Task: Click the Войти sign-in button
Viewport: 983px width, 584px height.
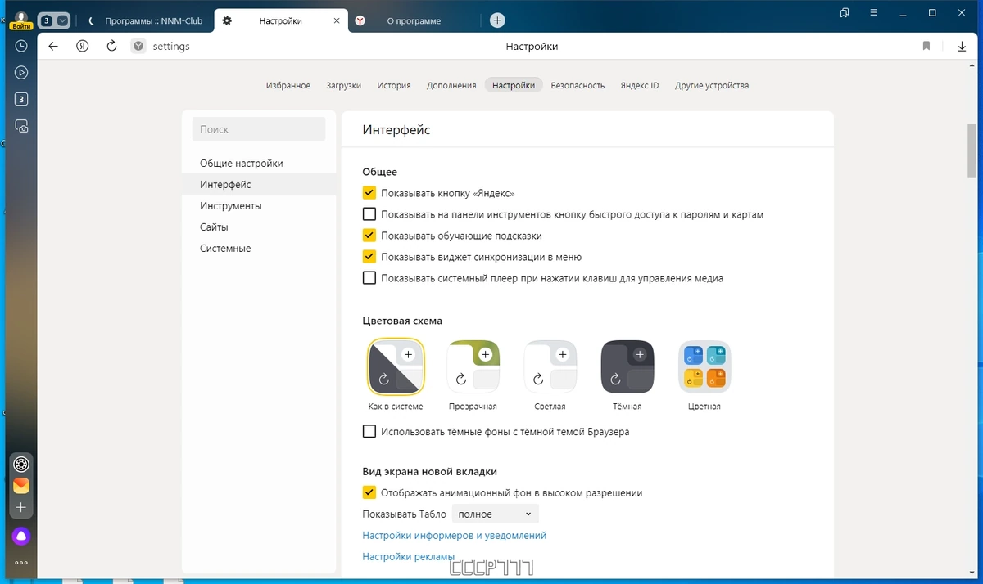Action: 21,26
